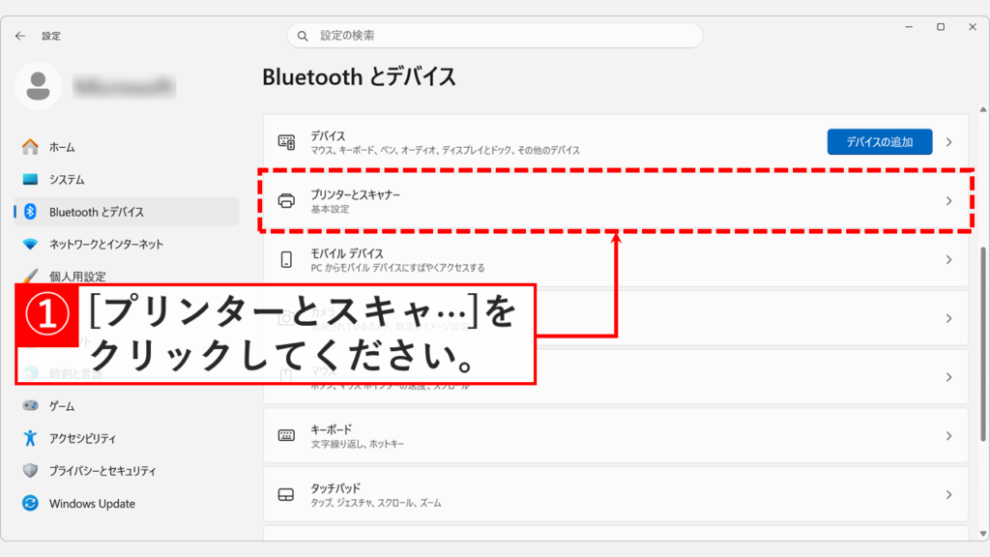Click the mobile phone icon
The width and height of the screenshot is (990, 557).
pyautogui.click(x=286, y=259)
